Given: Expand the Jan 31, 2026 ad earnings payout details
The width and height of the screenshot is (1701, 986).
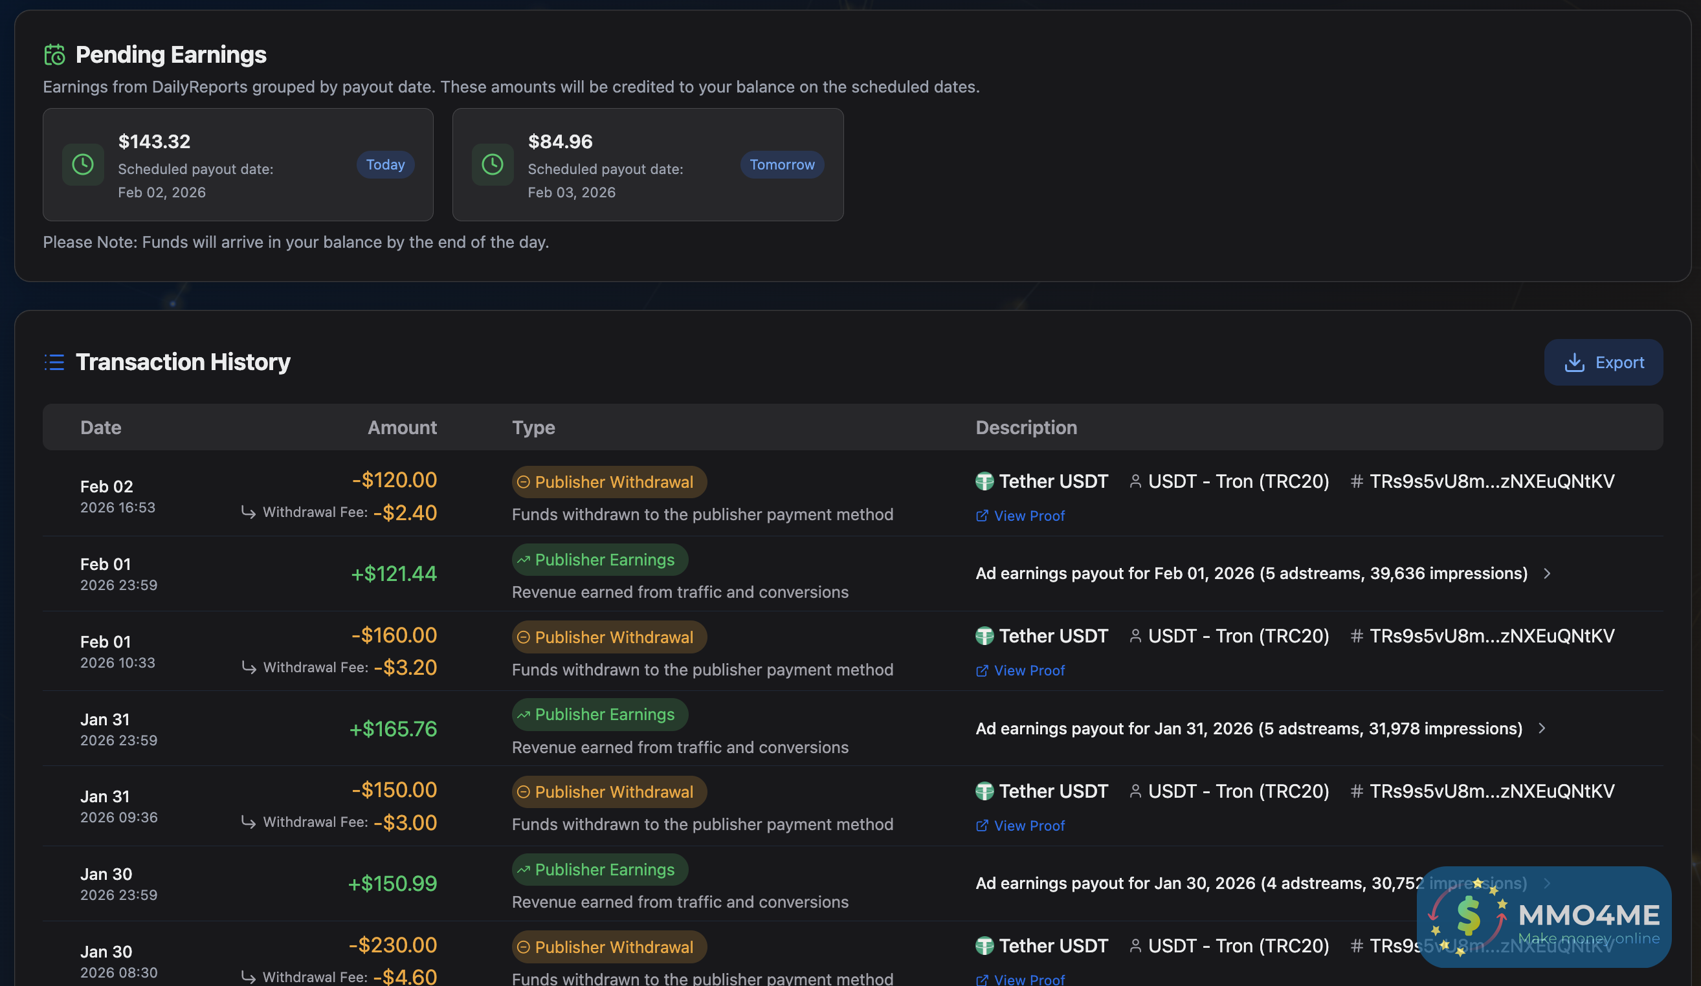Looking at the screenshot, I should coord(1542,729).
